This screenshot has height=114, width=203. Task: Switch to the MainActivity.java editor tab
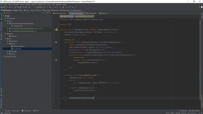coord(77,13)
